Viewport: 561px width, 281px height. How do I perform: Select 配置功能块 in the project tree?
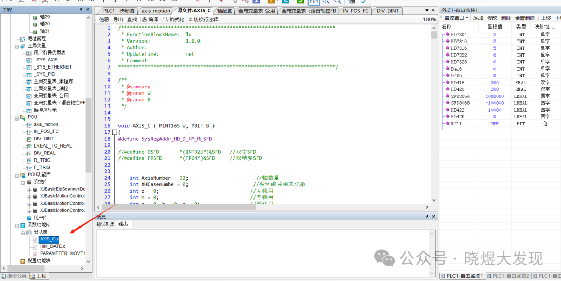click(x=39, y=261)
